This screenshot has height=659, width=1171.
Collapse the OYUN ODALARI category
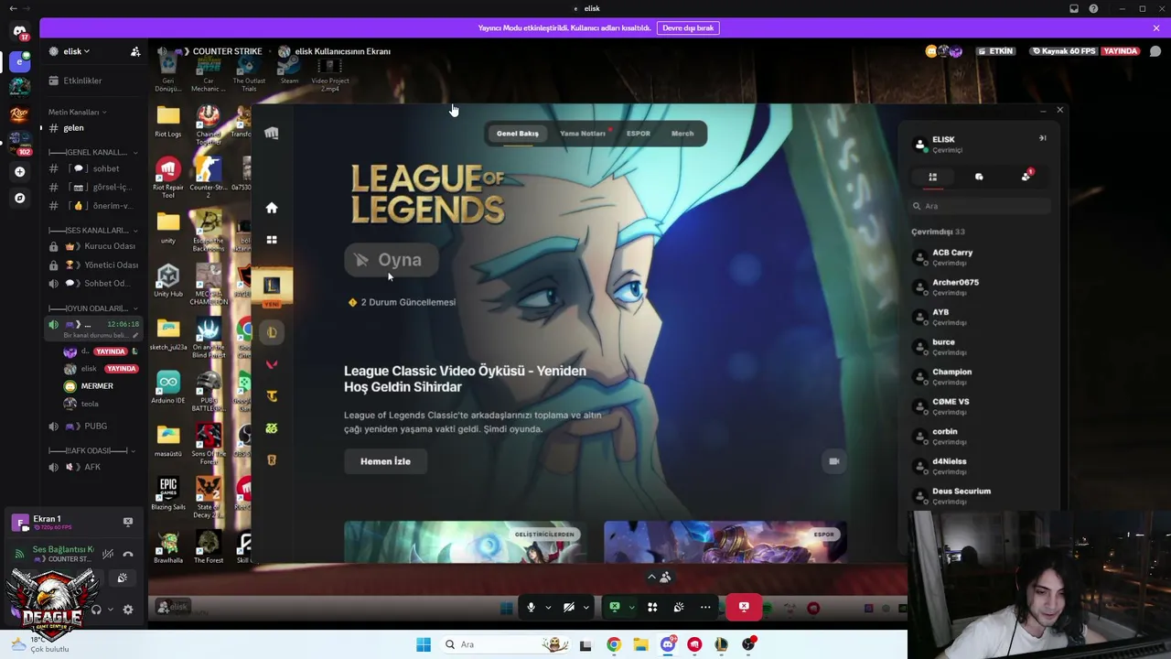[x=92, y=308]
